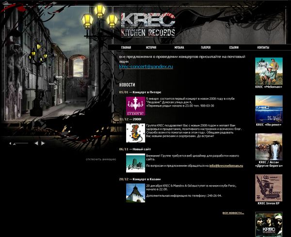Click the 'KREC Invox EP' caption text
Screen dimensions: 291x237
[x=269, y=203]
